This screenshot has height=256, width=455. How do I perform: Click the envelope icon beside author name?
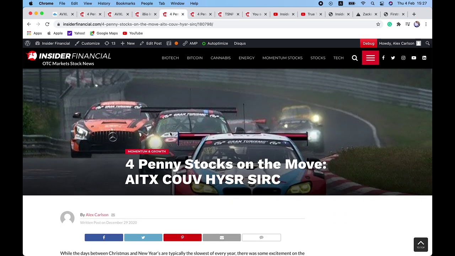pyautogui.click(x=113, y=215)
